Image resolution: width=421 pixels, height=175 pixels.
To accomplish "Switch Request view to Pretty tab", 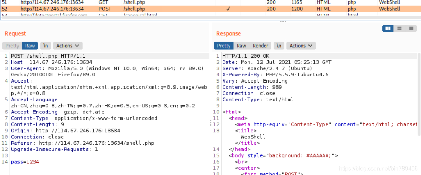I will 12,46.
